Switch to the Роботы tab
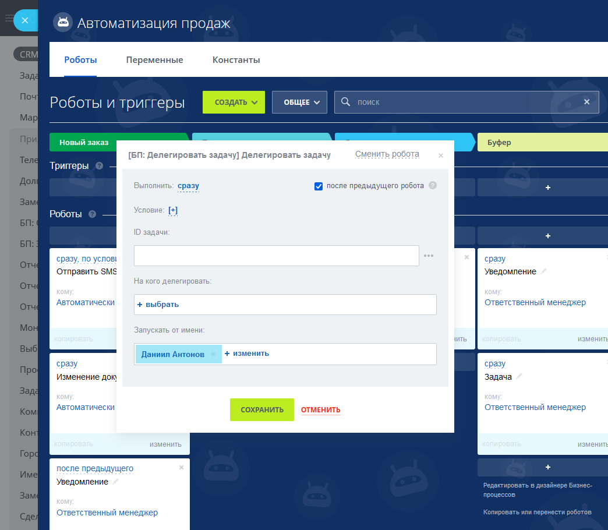This screenshot has height=530, width=608. [80, 60]
